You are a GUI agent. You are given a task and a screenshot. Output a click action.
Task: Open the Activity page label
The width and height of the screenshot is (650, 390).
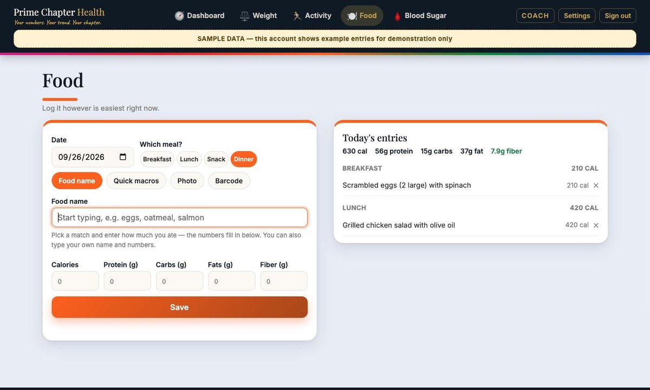click(x=318, y=16)
